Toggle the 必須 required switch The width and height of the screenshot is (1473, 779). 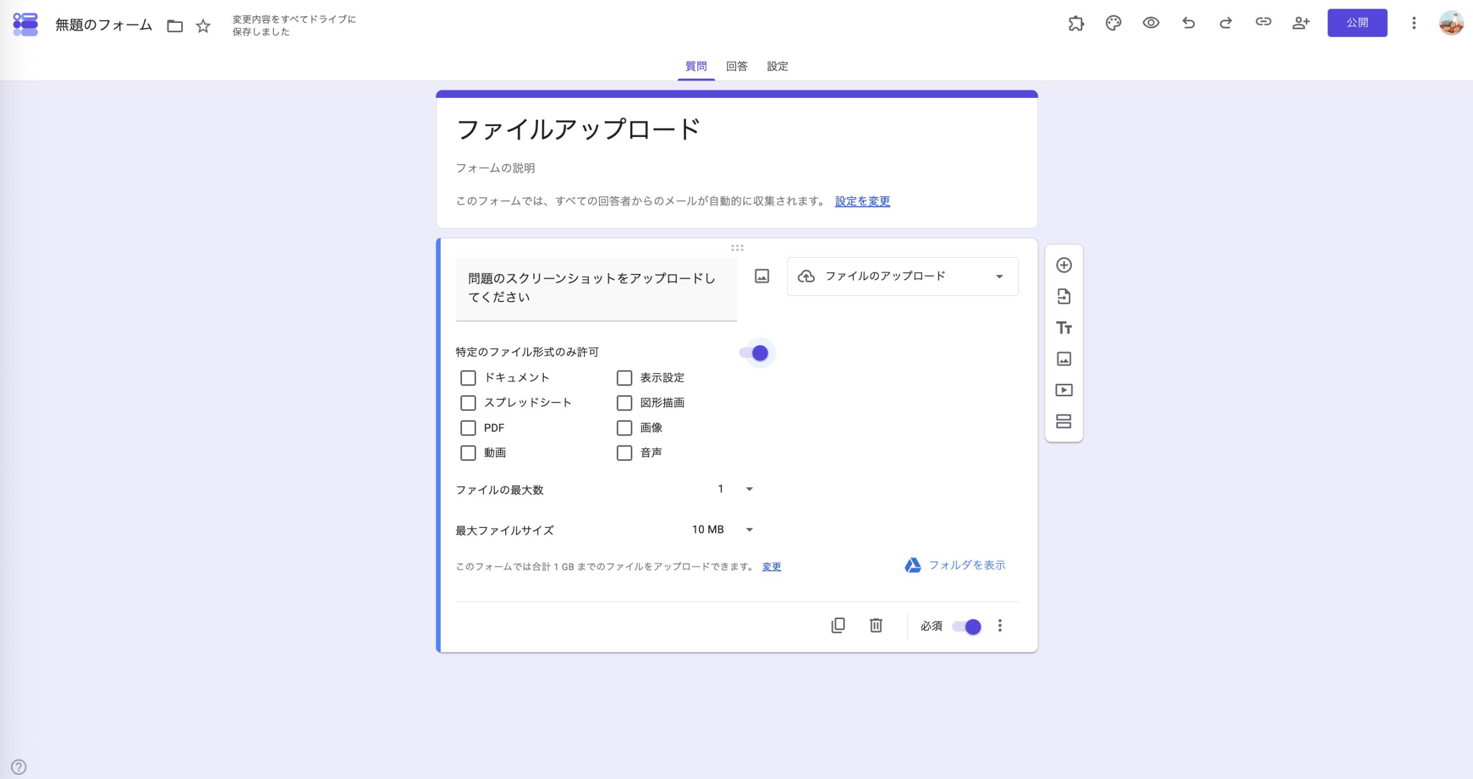[x=967, y=627]
